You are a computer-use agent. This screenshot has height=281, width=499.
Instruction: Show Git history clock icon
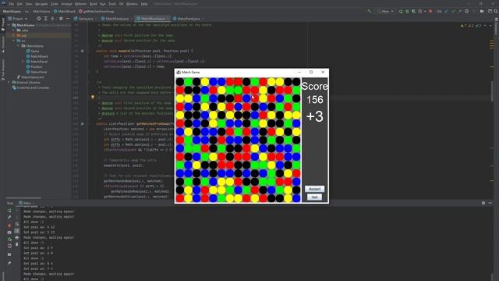pyautogui.click(x=466, y=11)
